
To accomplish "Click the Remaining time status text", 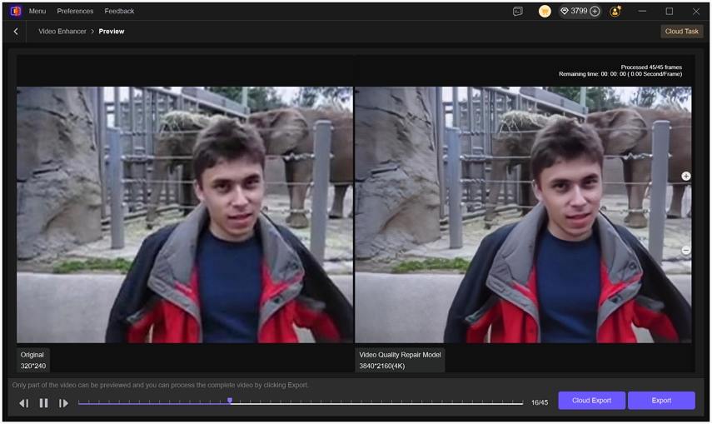I will coord(620,74).
